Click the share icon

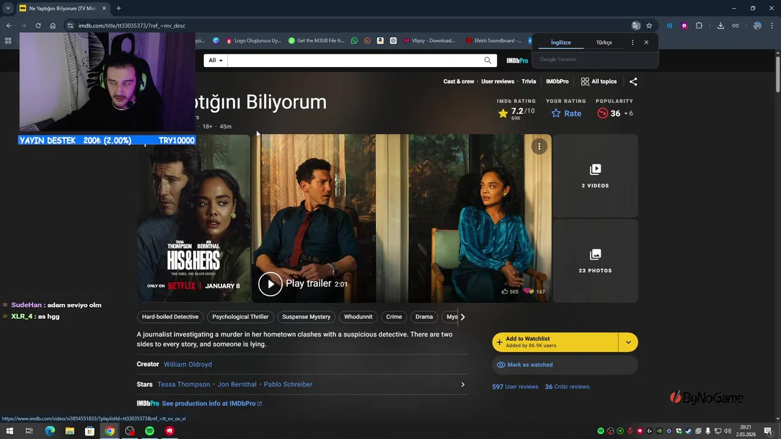coord(633,81)
